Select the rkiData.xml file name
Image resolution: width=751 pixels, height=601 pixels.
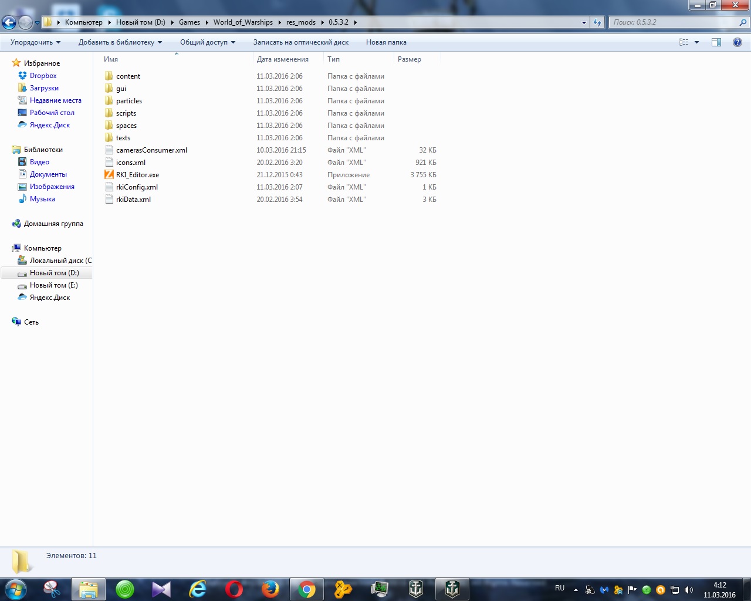[x=133, y=200]
